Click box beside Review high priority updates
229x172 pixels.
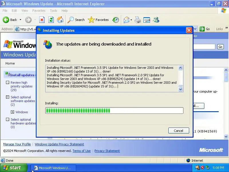pos(7,83)
